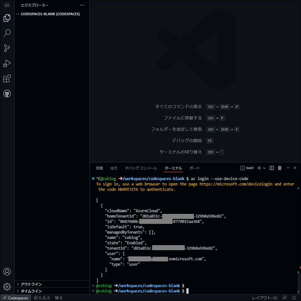Open the Source Control view
301x301 pixels.
7,48
